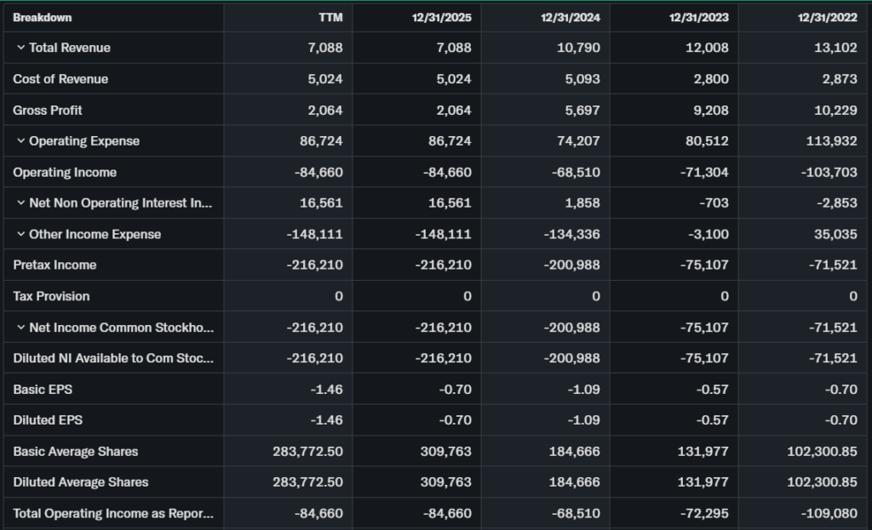The image size is (872, 530).
Task: Select the Operating Income row label
Action: 65,173
